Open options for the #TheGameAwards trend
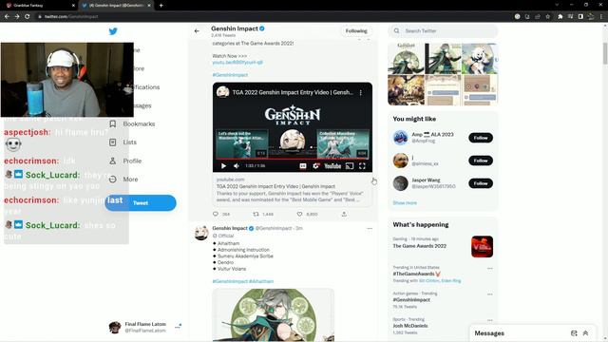The height and width of the screenshot is (342, 608). [x=490, y=268]
